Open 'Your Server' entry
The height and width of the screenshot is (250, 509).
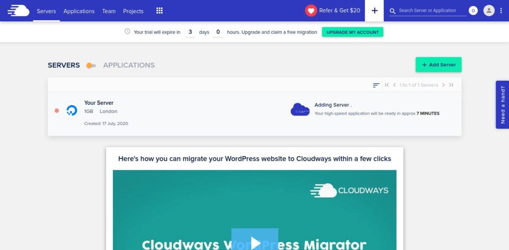(99, 103)
